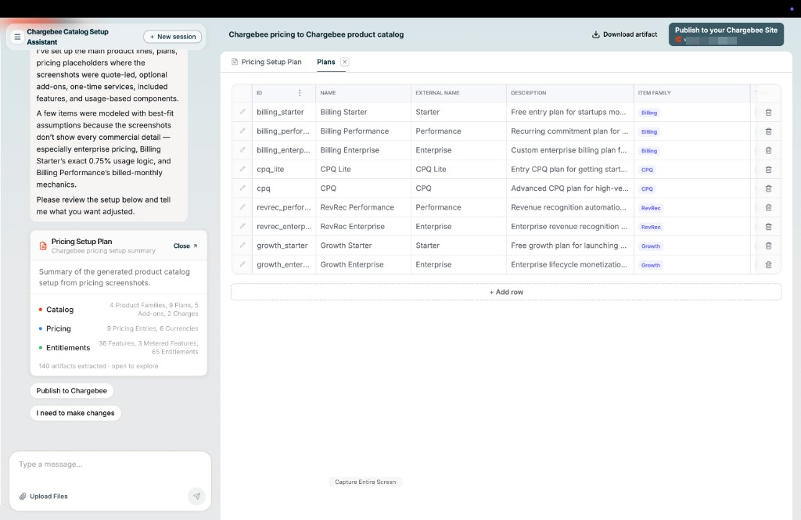Delete the CPQ row
Image resolution: width=801 pixels, height=520 pixels.
pyautogui.click(x=768, y=188)
